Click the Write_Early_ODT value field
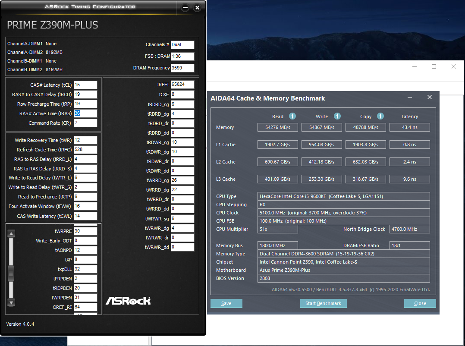 85,240
